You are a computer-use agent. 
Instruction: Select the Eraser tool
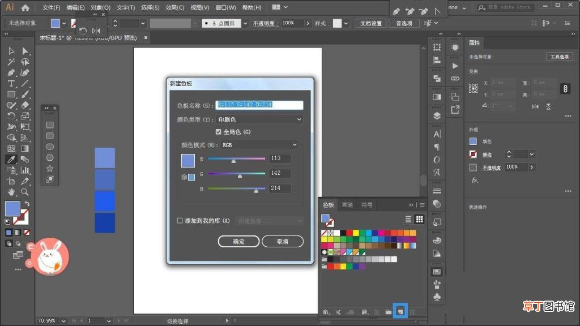(x=25, y=105)
